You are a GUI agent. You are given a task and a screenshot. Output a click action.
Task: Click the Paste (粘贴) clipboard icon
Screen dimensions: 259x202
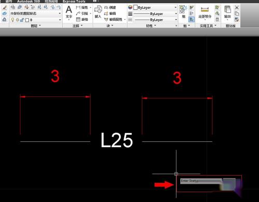pyautogui.click(x=227, y=12)
